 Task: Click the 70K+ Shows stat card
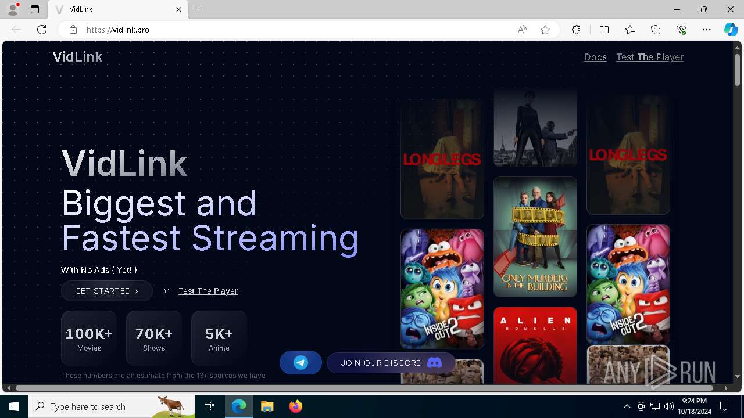(154, 338)
